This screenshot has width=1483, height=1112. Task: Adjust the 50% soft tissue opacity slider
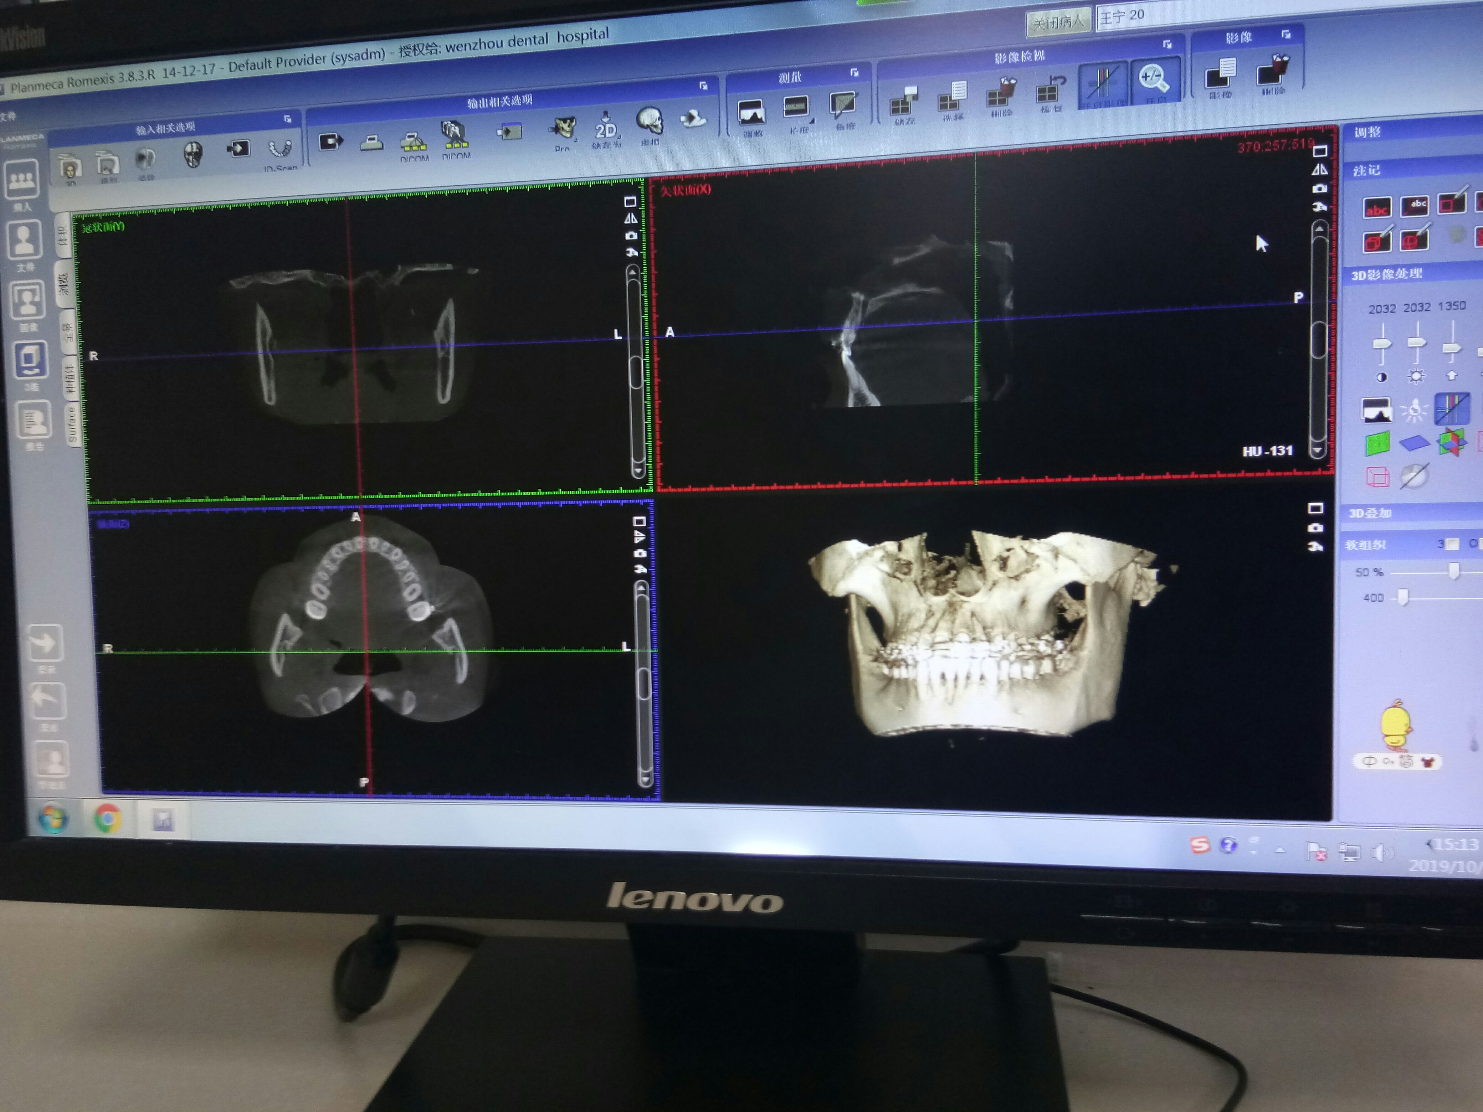(1453, 570)
